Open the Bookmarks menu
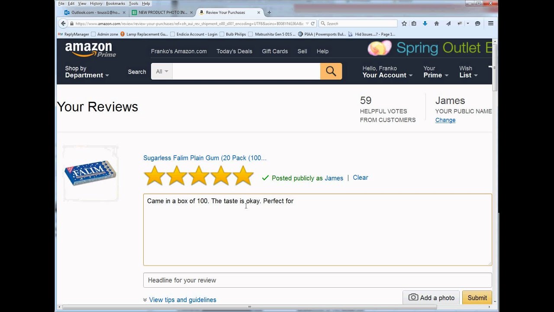554x312 pixels. pyautogui.click(x=116, y=3)
